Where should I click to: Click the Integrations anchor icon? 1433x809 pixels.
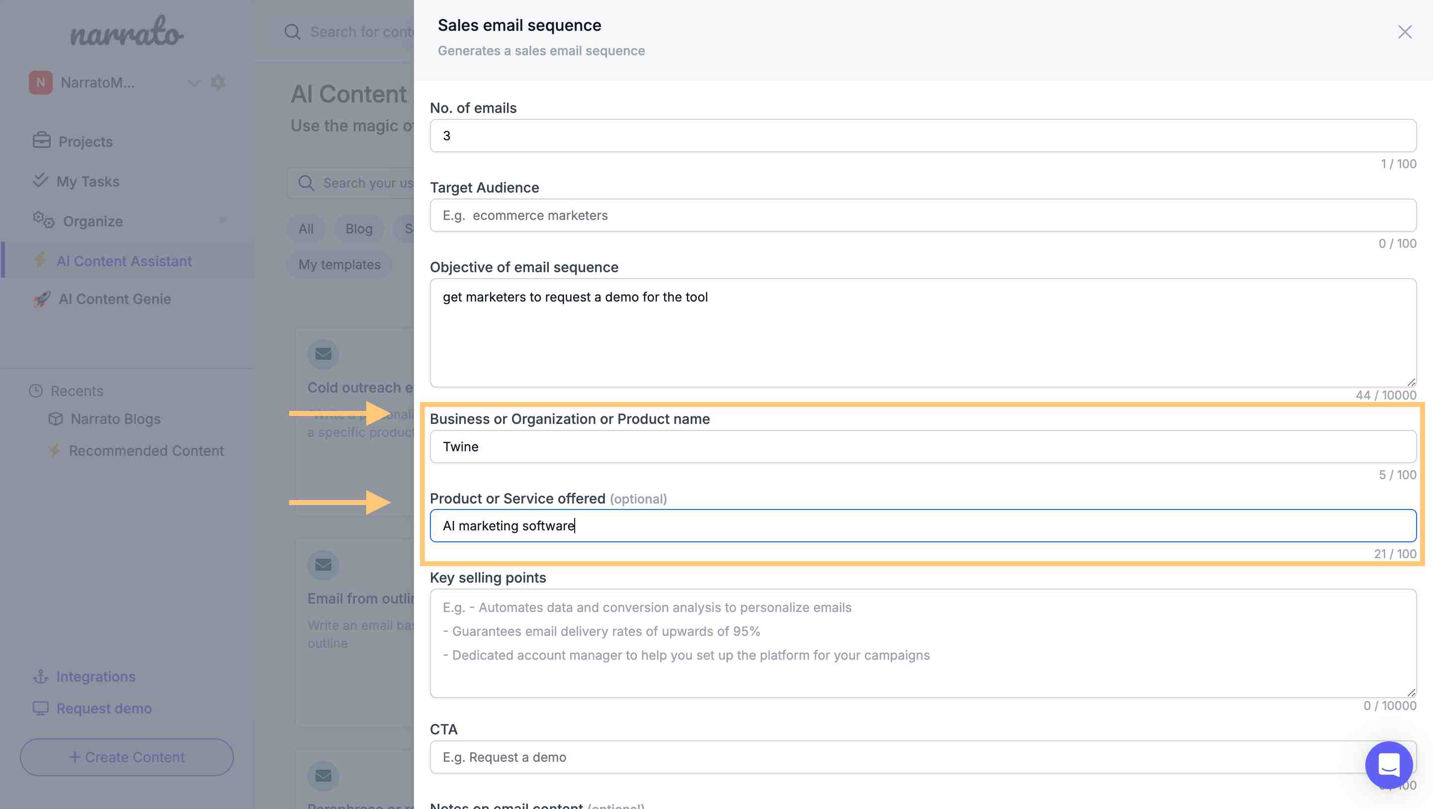tap(41, 677)
